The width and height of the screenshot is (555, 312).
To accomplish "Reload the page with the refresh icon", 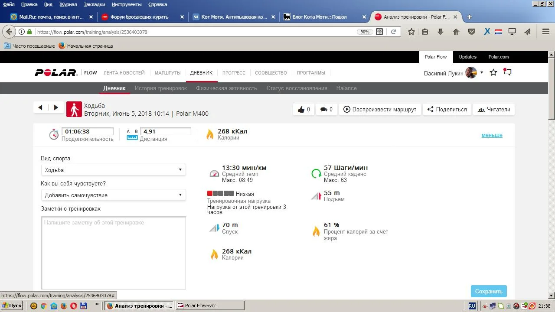I will 394,32.
